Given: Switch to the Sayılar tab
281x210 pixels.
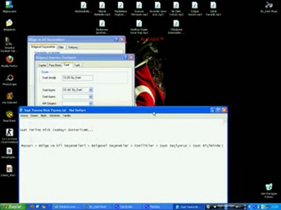Looking at the screenshot, I should [x=42, y=65].
